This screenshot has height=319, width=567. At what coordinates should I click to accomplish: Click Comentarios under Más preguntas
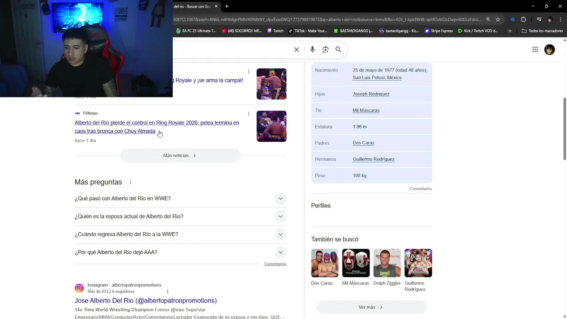click(x=275, y=264)
